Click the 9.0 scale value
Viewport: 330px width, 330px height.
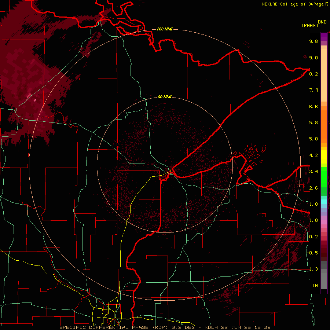[313, 58]
